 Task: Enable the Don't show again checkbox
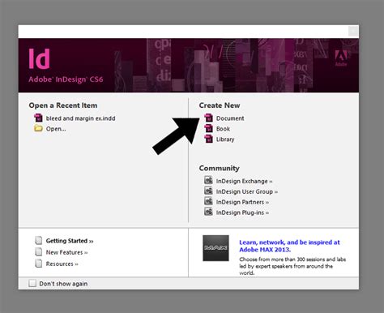[x=32, y=283]
